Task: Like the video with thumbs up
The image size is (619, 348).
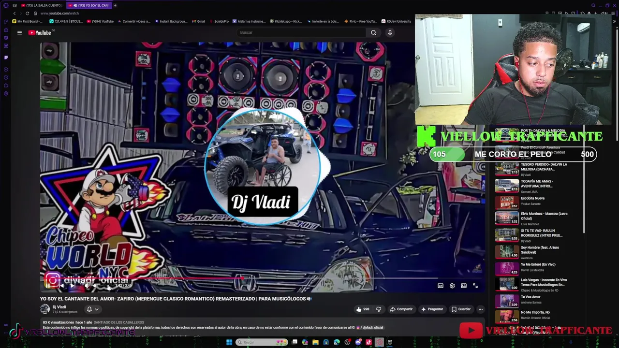Action: point(362,309)
